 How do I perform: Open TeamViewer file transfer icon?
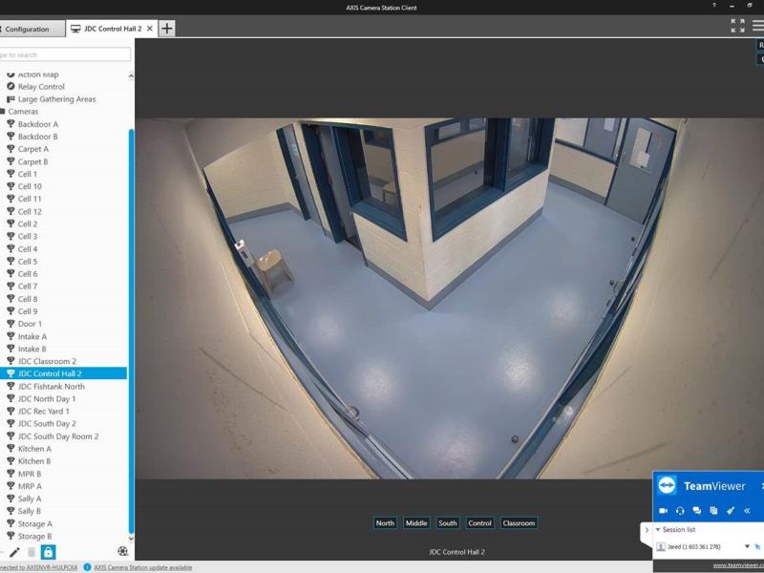tap(713, 511)
